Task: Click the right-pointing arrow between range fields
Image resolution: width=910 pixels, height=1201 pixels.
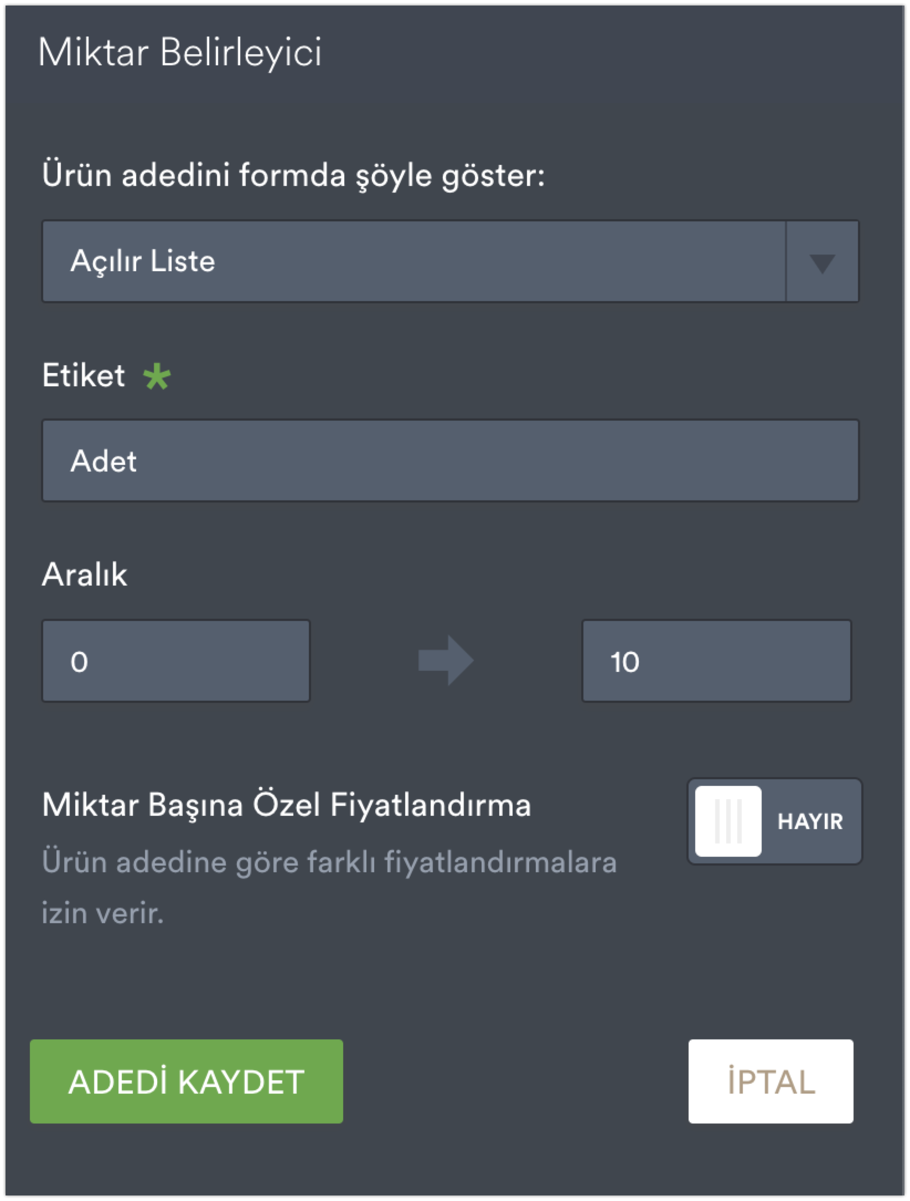Action: pos(446,661)
